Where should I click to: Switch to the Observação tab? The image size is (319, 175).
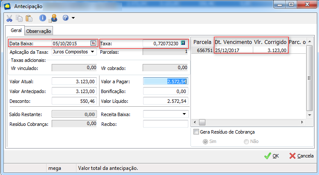pos(39,31)
